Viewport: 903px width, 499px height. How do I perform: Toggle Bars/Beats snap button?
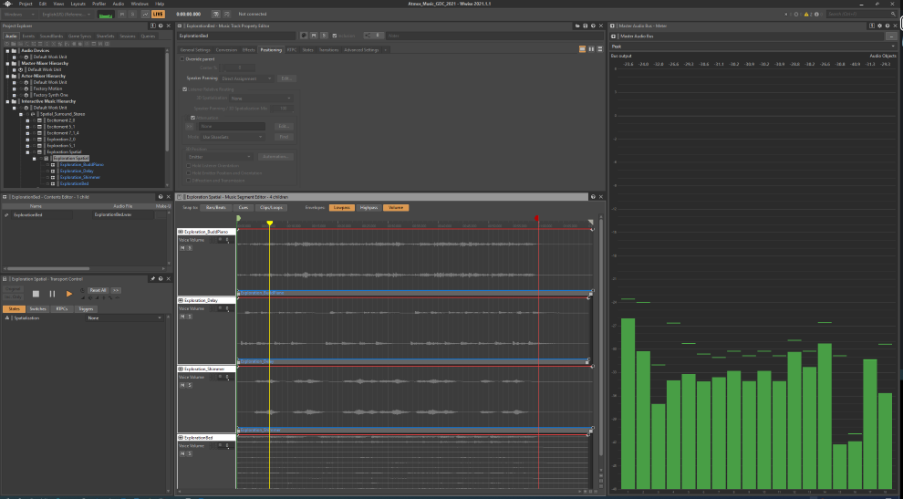point(216,207)
